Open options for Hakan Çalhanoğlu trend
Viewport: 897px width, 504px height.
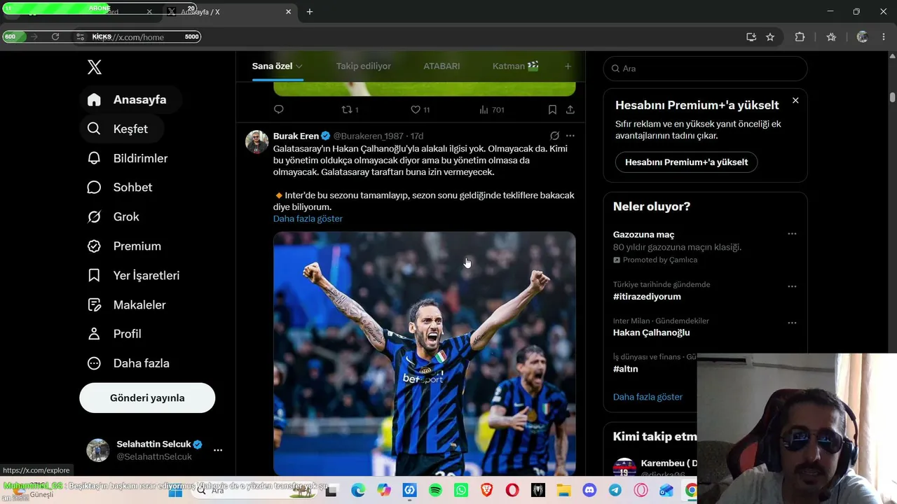[x=792, y=323]
